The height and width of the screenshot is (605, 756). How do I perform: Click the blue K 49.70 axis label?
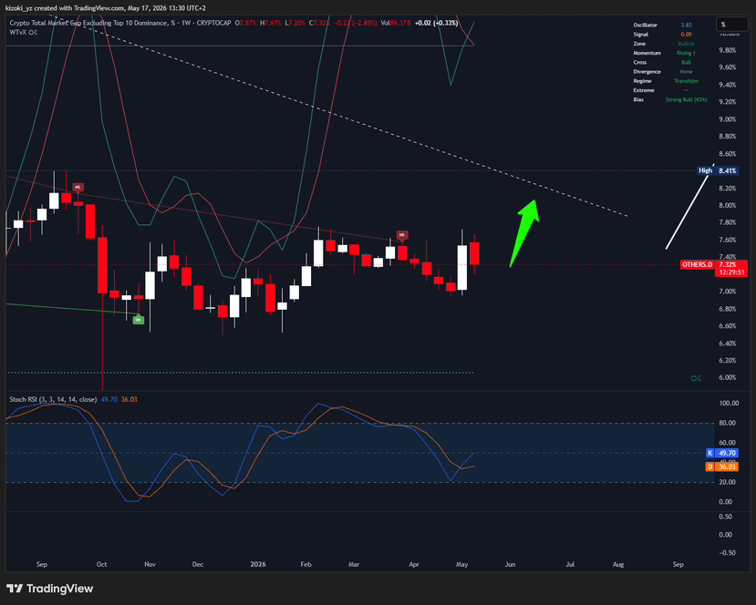(x=721, y=453)
